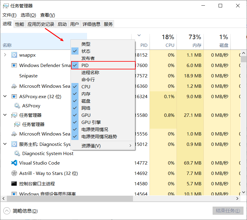The image size is (247, 220).
Task: Click the ASProxy child service gear icon
Action: [x=17, y=106]
